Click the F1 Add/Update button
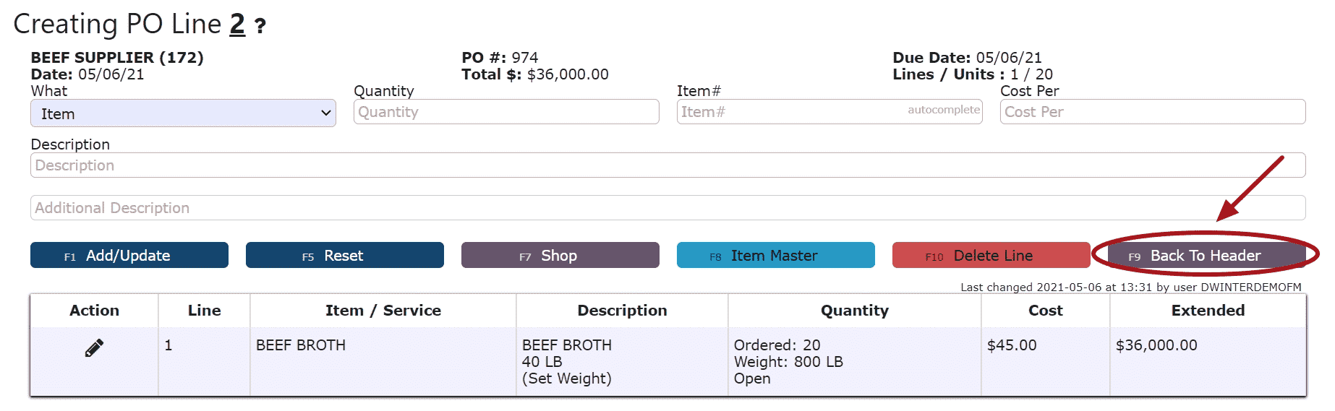The image size is (1335, 411). tap(129, 255)
